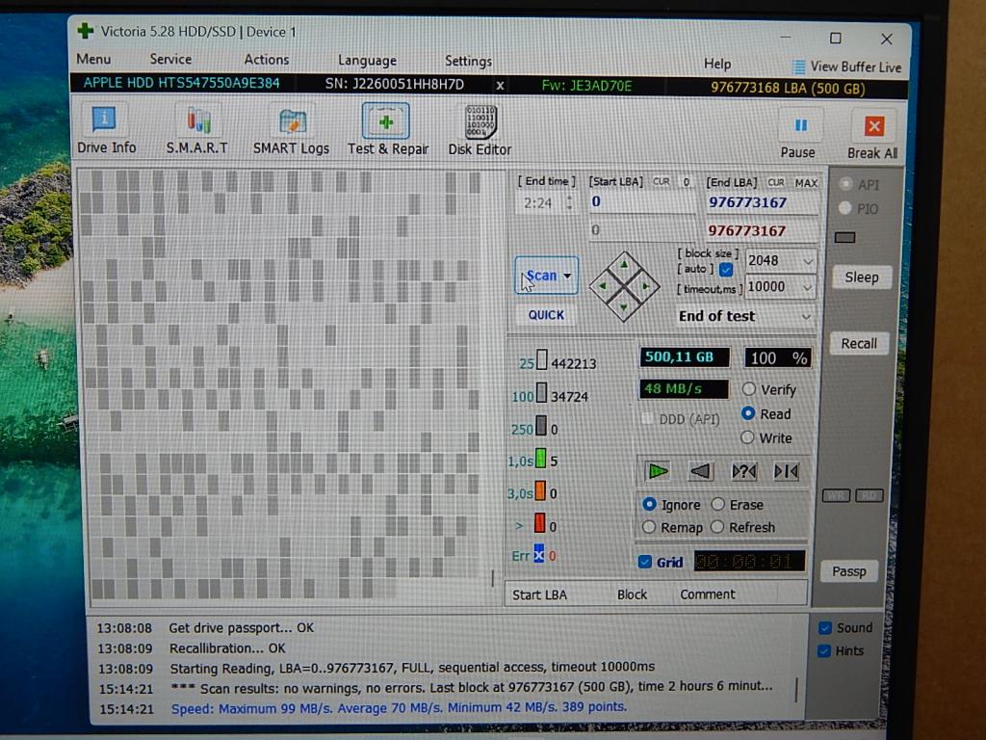Open the Disk Editor

[x=480, y=128]
